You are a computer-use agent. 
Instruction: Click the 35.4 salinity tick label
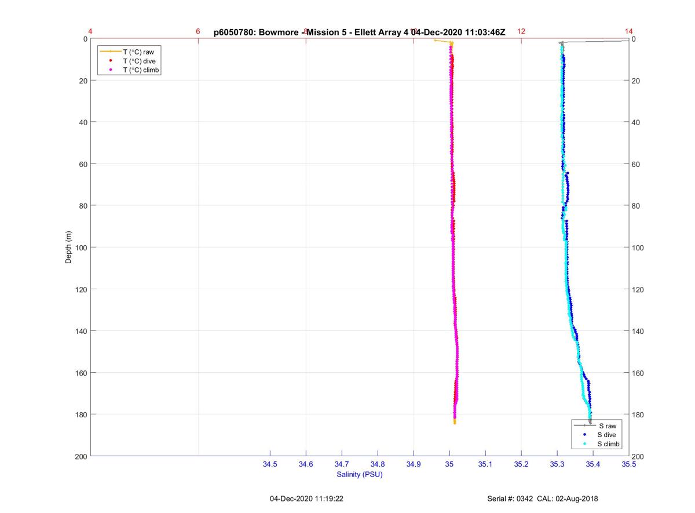[x=593, y=465]
